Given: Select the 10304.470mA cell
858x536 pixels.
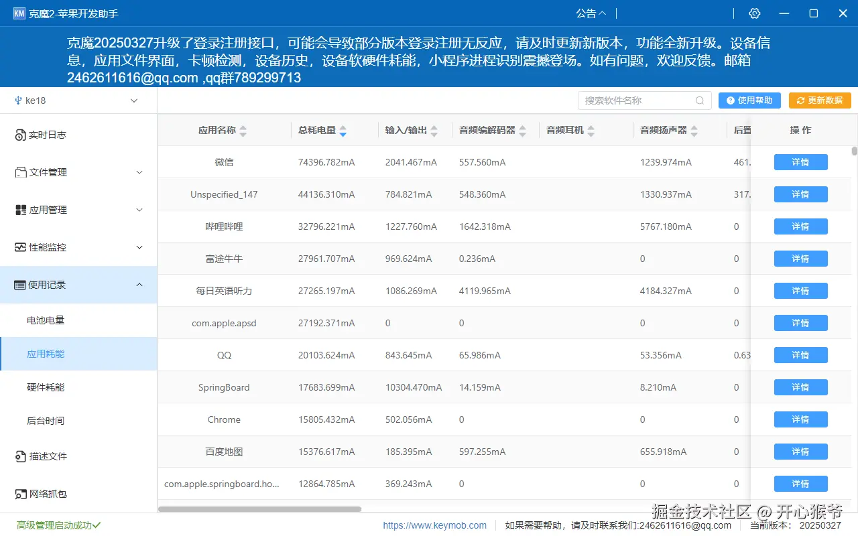Looking at the screenshot, I should pos(414,387).
